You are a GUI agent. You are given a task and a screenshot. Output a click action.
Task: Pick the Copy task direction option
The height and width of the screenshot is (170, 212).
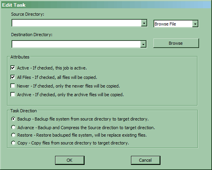click(13, 143)
